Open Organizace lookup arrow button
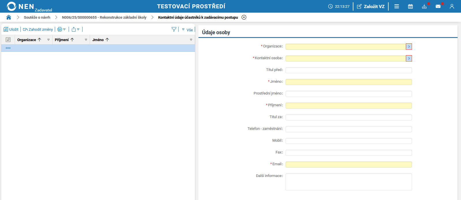This screenshot has width=461, height=200. coord(409,47)
